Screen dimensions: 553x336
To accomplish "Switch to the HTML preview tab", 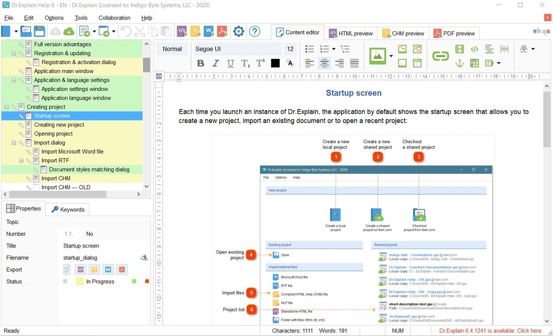I will pyautogui.click(x=351, y=33).
